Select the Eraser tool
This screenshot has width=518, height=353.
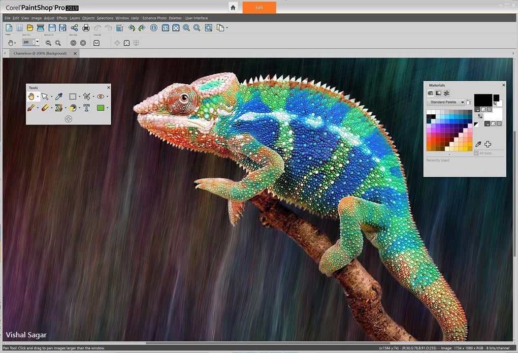click(45, 107)
